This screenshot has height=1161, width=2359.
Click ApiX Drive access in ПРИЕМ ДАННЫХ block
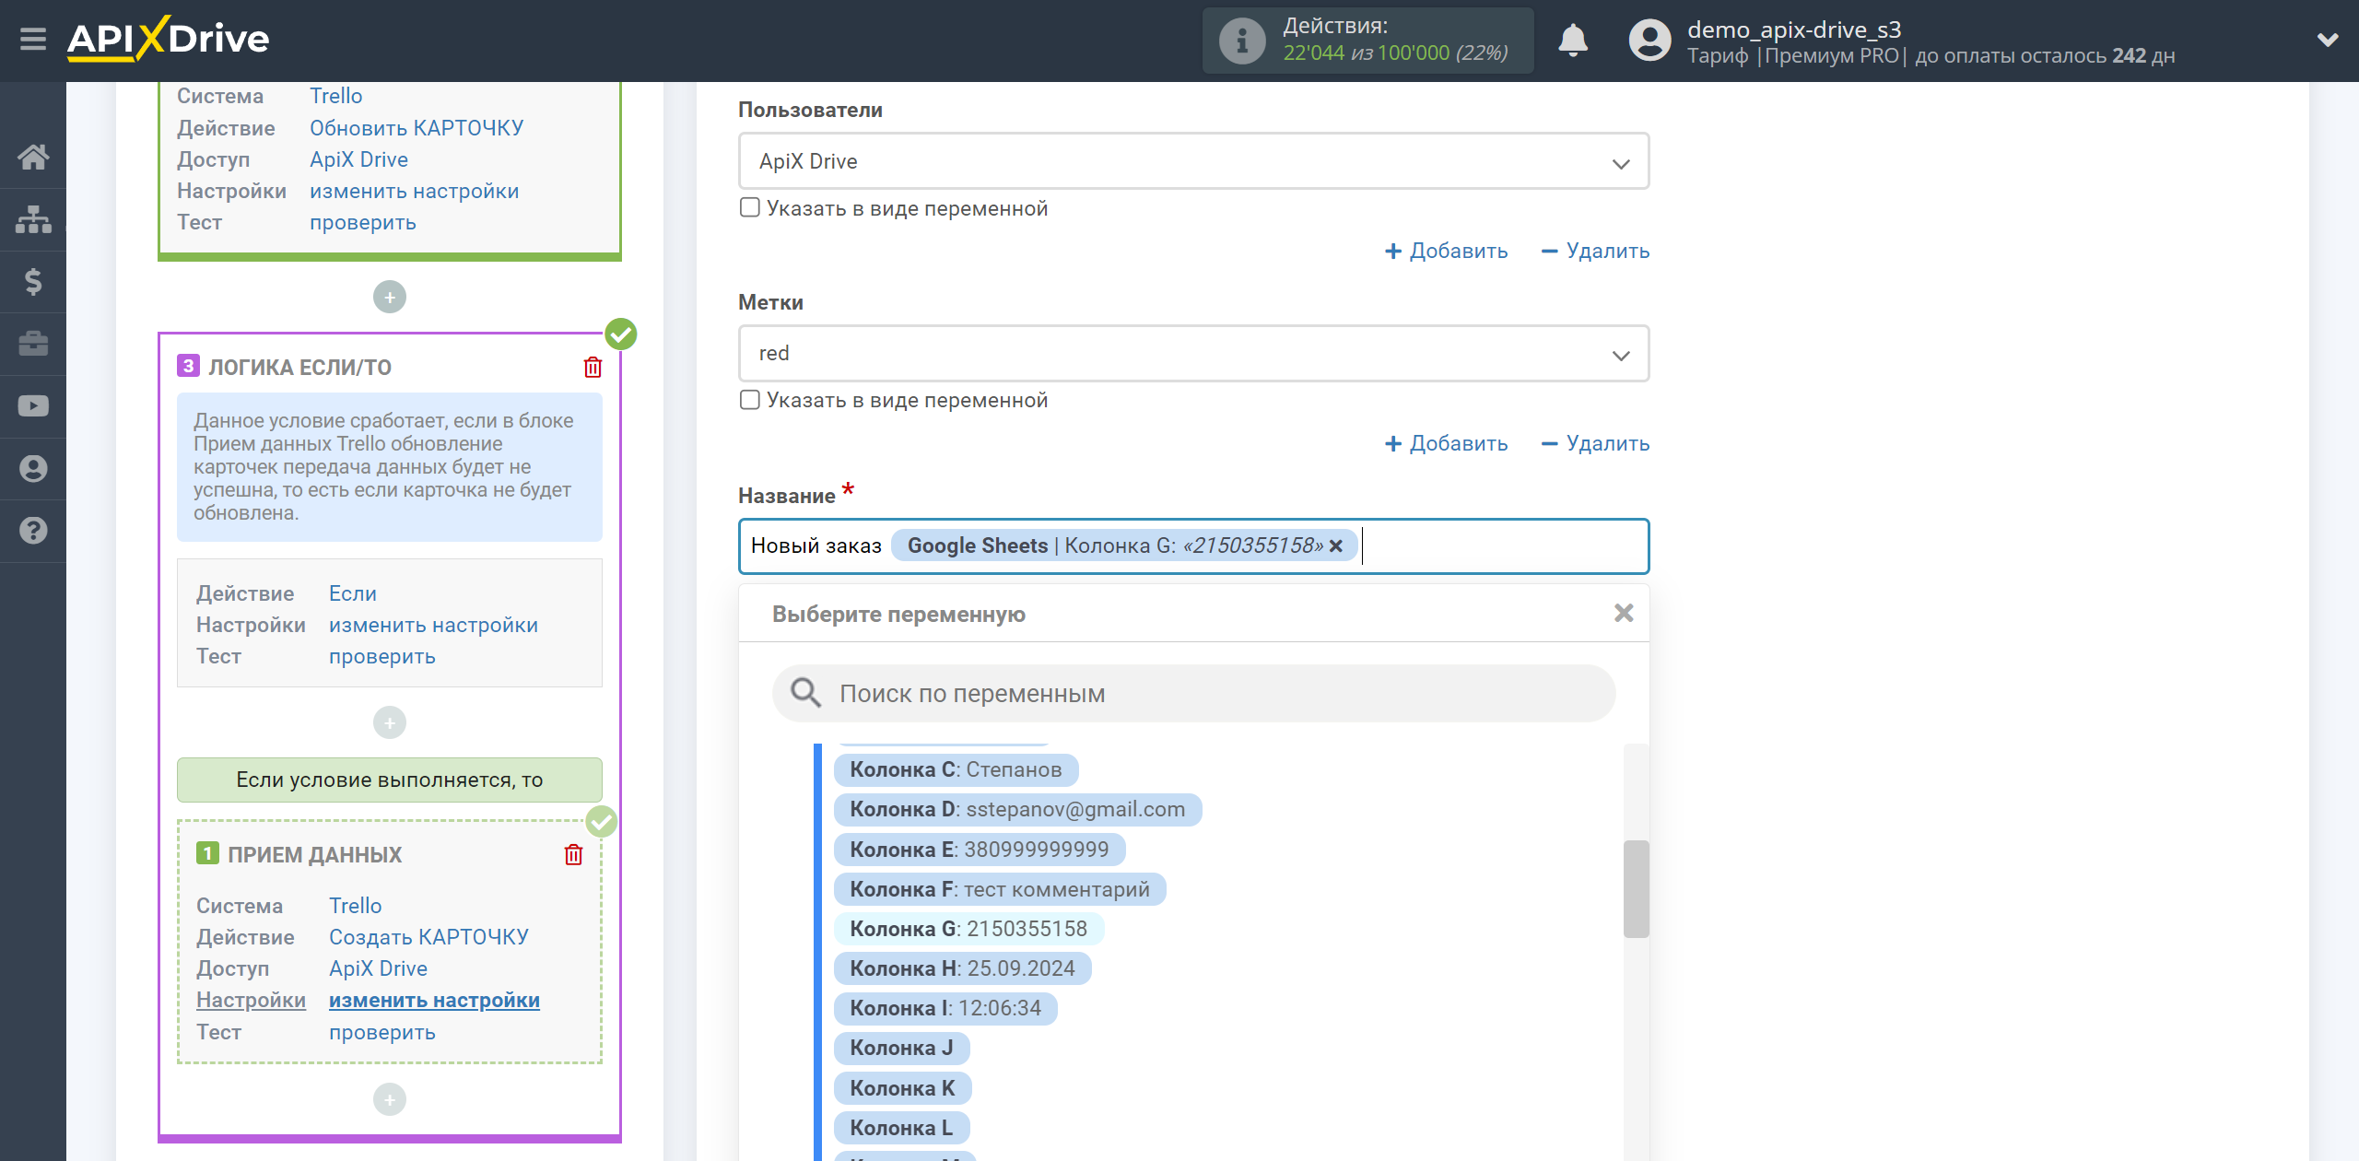tap(378, 968)
